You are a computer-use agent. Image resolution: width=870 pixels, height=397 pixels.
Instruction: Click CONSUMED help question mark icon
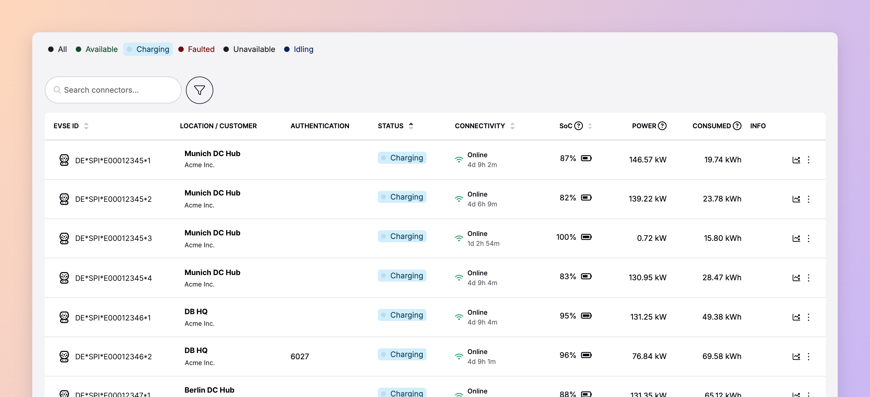[x=737, y=126]
